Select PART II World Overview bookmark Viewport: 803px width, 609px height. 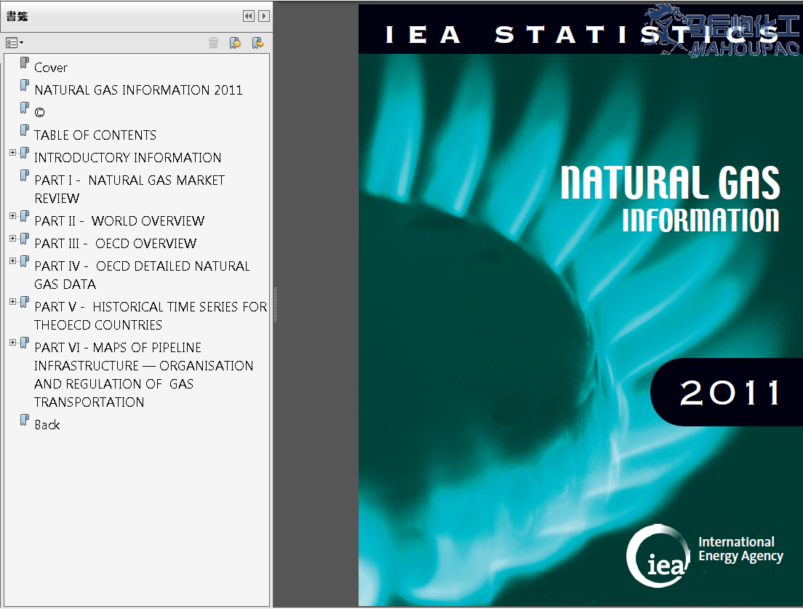click(119, 221)
